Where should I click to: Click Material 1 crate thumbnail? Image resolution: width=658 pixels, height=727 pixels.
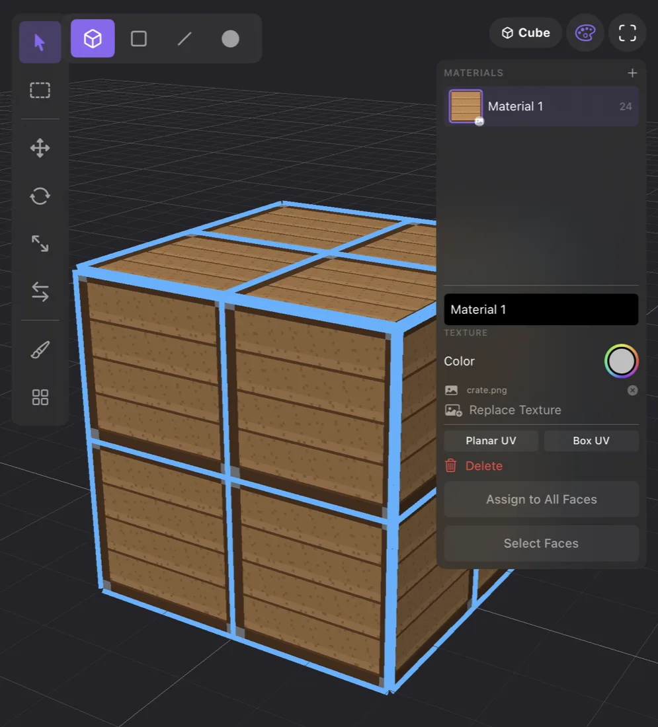pos(466,106)
